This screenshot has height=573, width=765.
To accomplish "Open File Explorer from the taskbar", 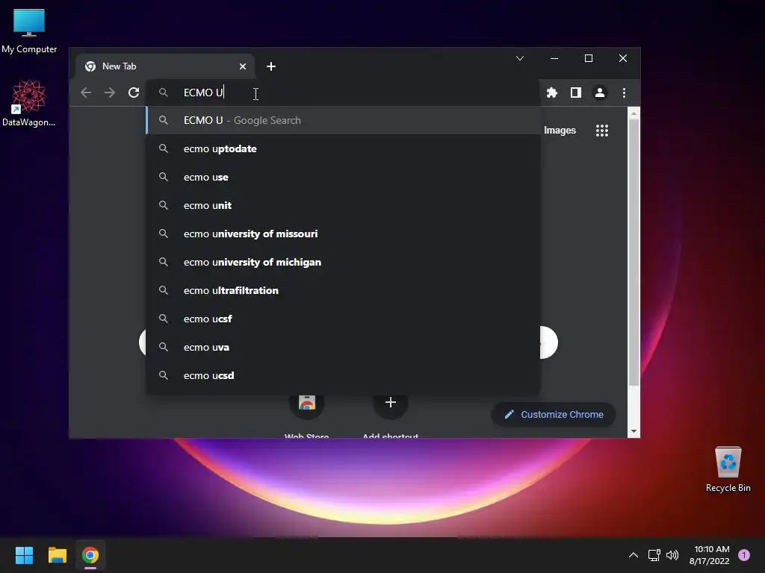I will tap(57, 555).
